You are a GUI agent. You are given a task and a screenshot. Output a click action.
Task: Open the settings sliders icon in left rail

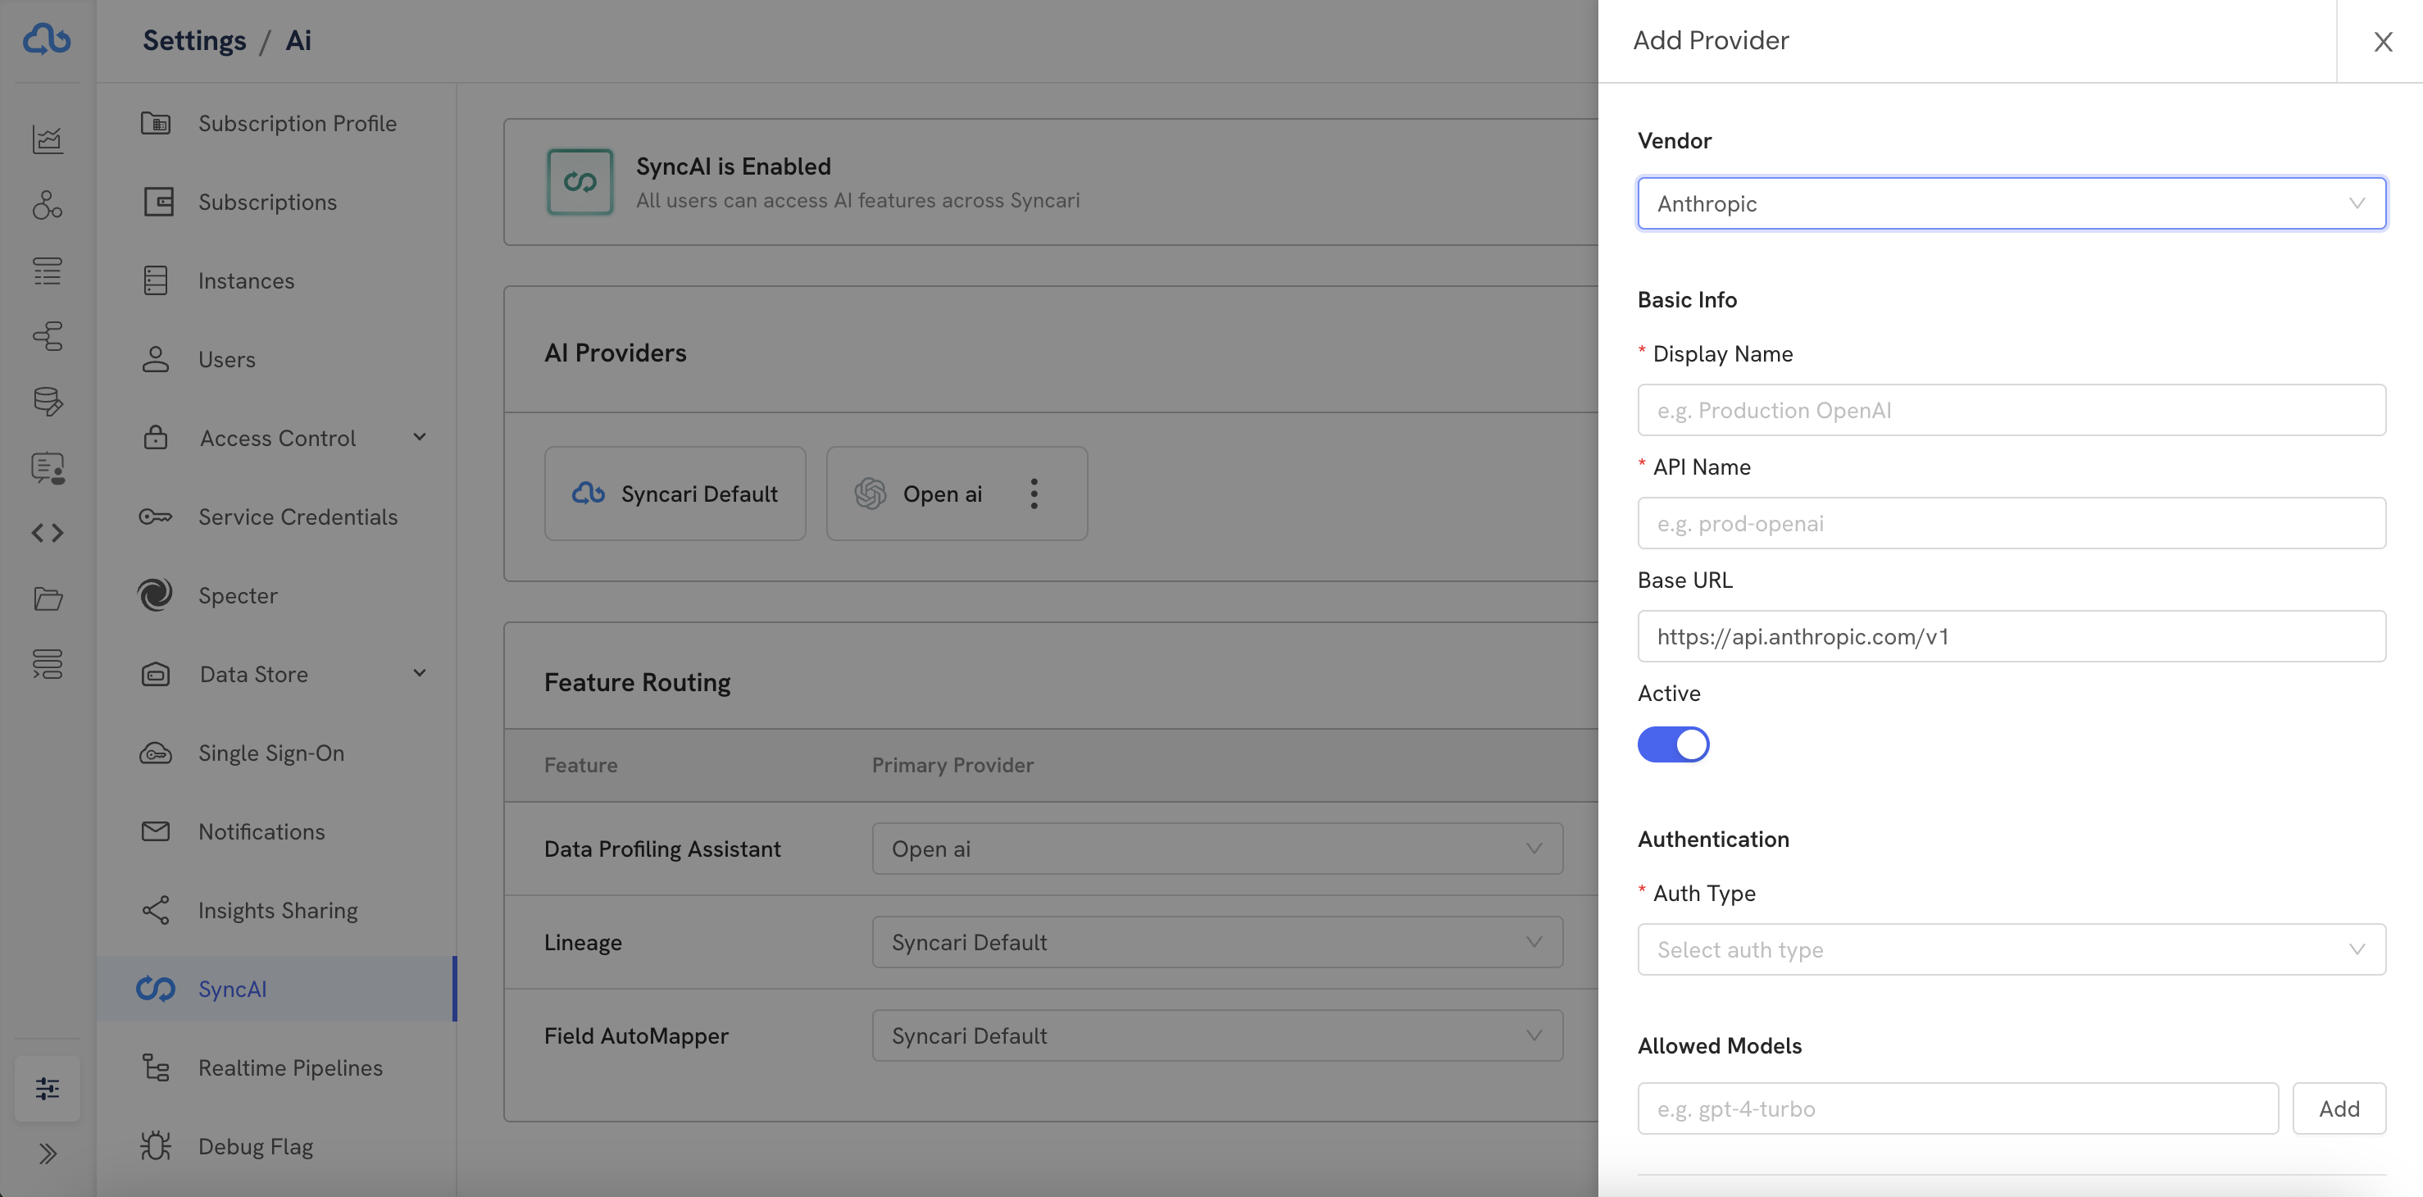click(47, 1089)
